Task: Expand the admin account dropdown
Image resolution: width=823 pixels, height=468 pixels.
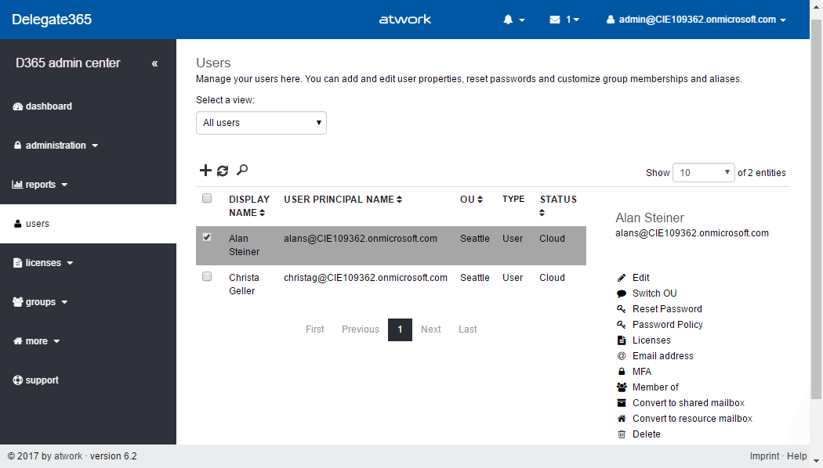Action: [696, 20]
